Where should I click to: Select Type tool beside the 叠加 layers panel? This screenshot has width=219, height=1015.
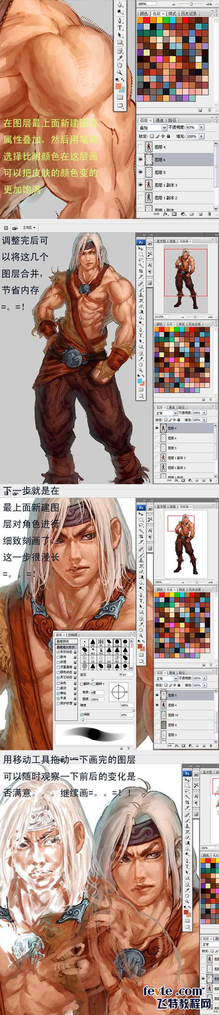120,27
